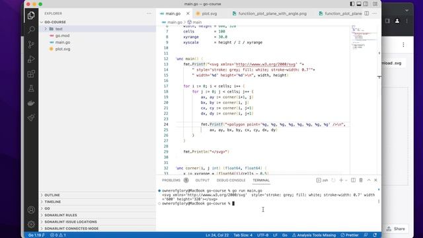Open the Testing flask view
The width and height of the screenshot is (423, 238).
pos(31,88)
